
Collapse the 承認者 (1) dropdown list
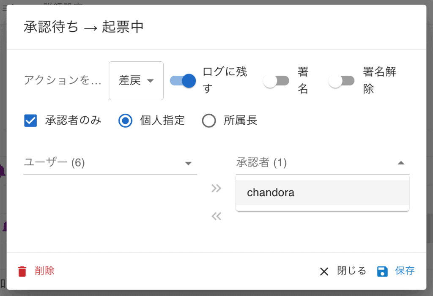pyautogui.click(x=323, y=163)
